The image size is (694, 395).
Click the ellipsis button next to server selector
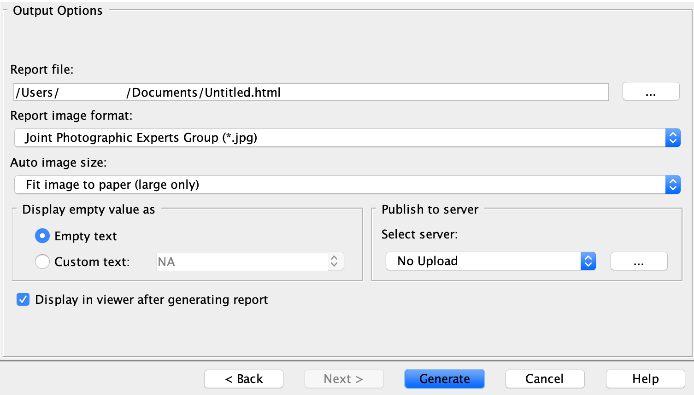[x=639, y=261]
